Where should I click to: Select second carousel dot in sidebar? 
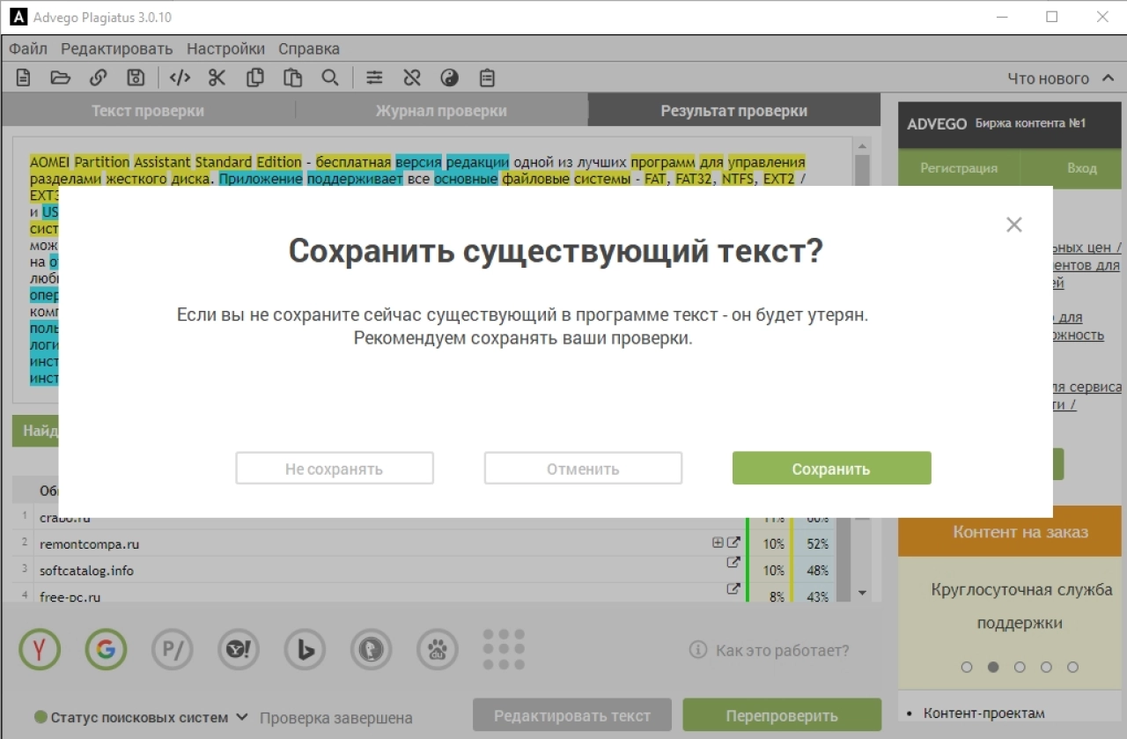[993, 667]
